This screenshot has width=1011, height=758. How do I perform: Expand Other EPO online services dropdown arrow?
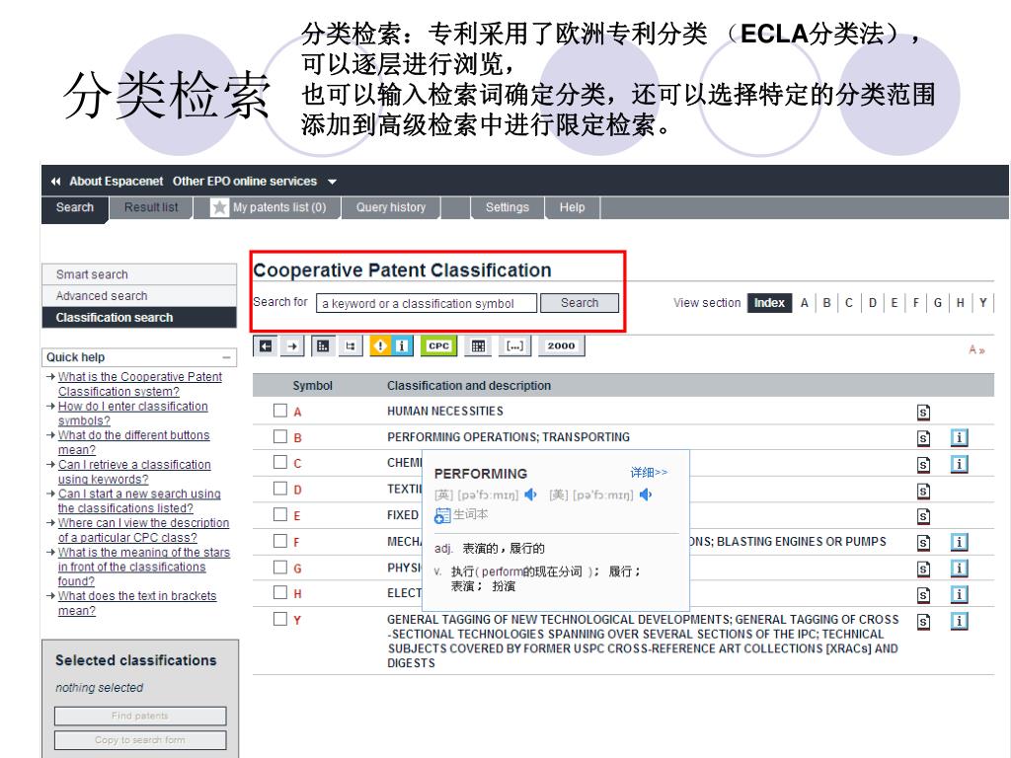[x=332, y=183]
